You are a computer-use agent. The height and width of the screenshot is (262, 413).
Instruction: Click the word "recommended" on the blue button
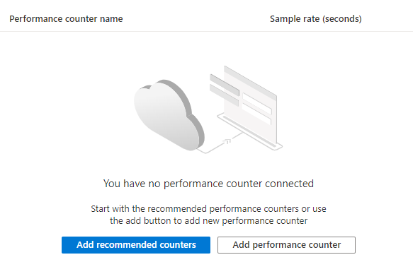127,245
